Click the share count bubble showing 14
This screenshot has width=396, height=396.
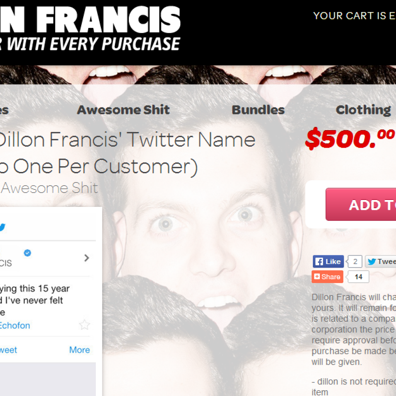coord(358,277)
